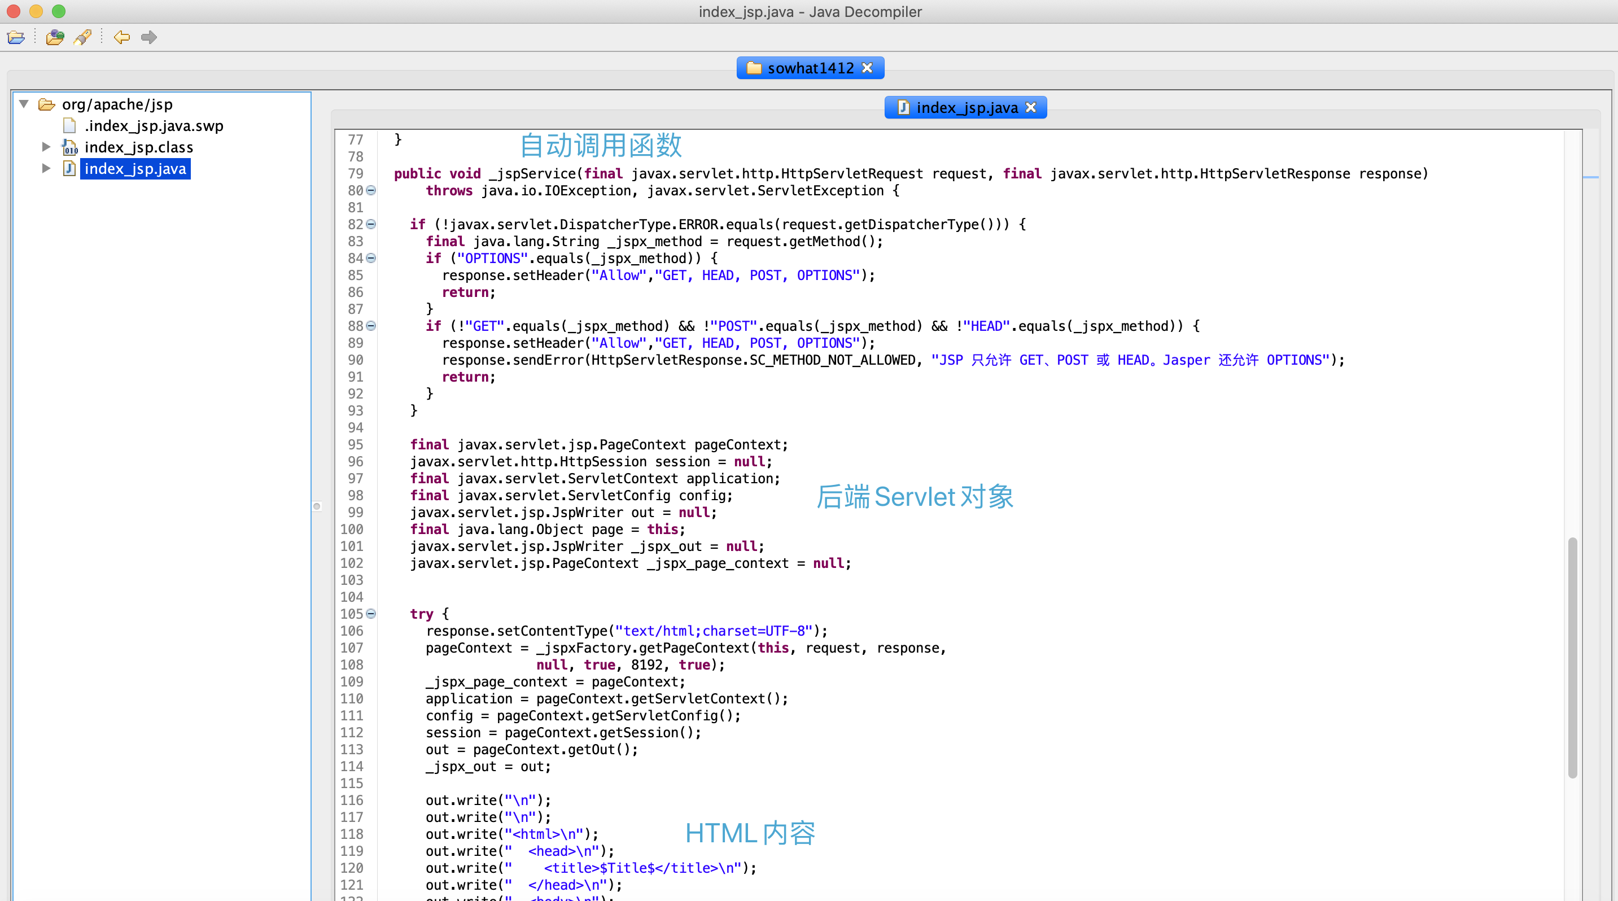Screen dimensions: 1618x901
Task: Close the index_jsp.java editor tab
Action: (x=1031, y=107)
